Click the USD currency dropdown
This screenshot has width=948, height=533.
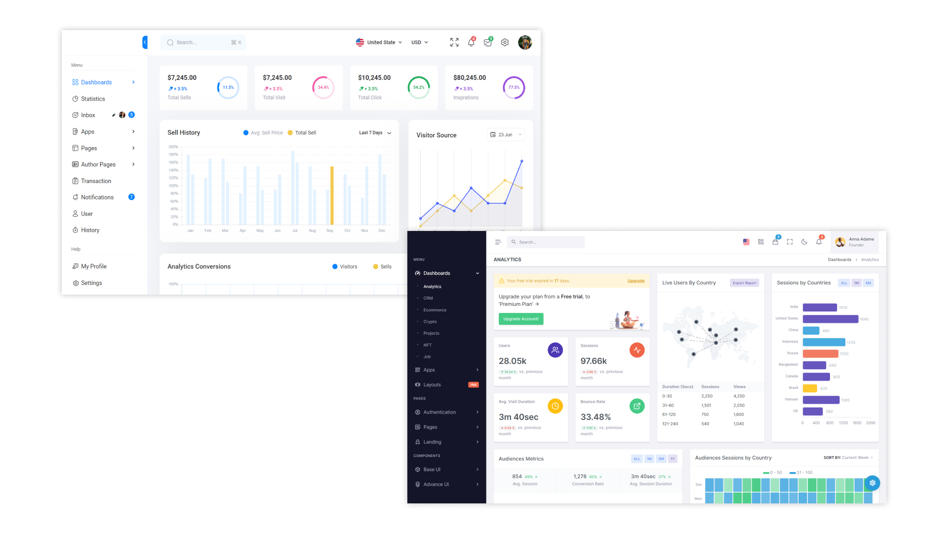[419, 42]
